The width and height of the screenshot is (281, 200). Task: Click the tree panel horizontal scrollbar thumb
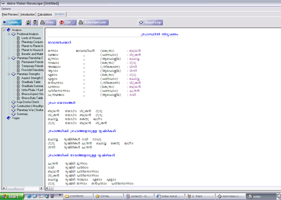(x=15, y=188)
